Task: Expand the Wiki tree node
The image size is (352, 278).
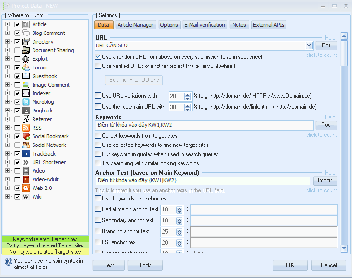Action: (x=7, y=197)
